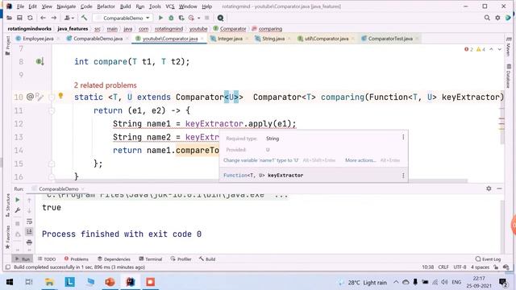Click the Profile run toolbar icon

click(x=191, y=18)
